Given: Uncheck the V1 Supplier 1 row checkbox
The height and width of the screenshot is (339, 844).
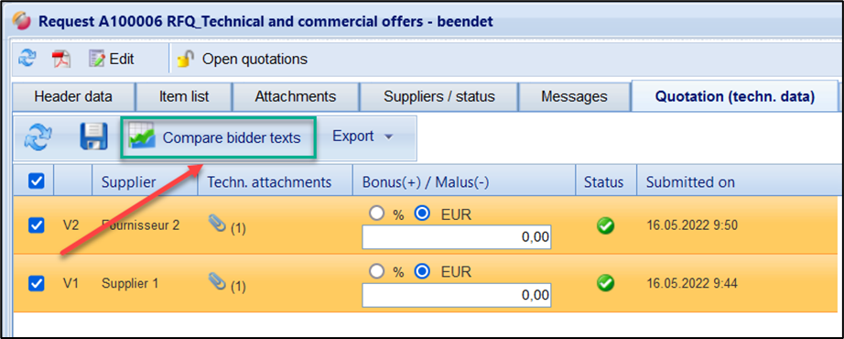Looking at the screenshot, I should tap(36, 282).
